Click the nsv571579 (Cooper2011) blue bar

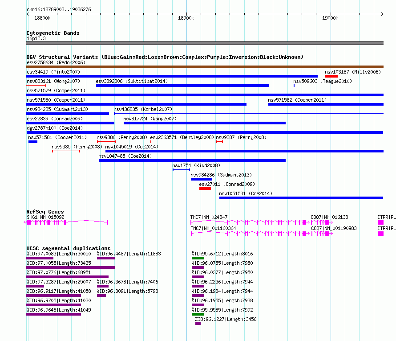(205, 95)
